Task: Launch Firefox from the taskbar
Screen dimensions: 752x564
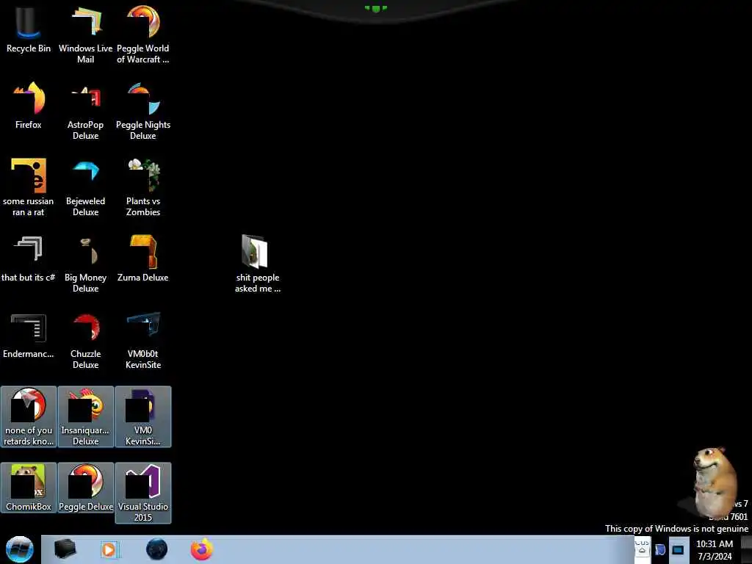Action: (202, 549)
